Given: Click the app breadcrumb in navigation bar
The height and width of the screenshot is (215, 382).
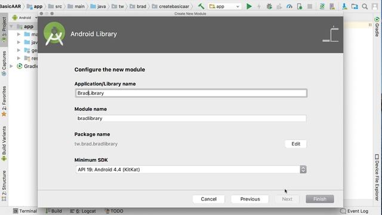Looking at the screenshot, I should (x=35, y=7).
